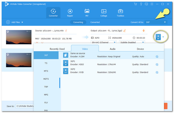Open settings gear for 3GP2 profile
Viewport: 174px width, 113px height.
point(157,72)
